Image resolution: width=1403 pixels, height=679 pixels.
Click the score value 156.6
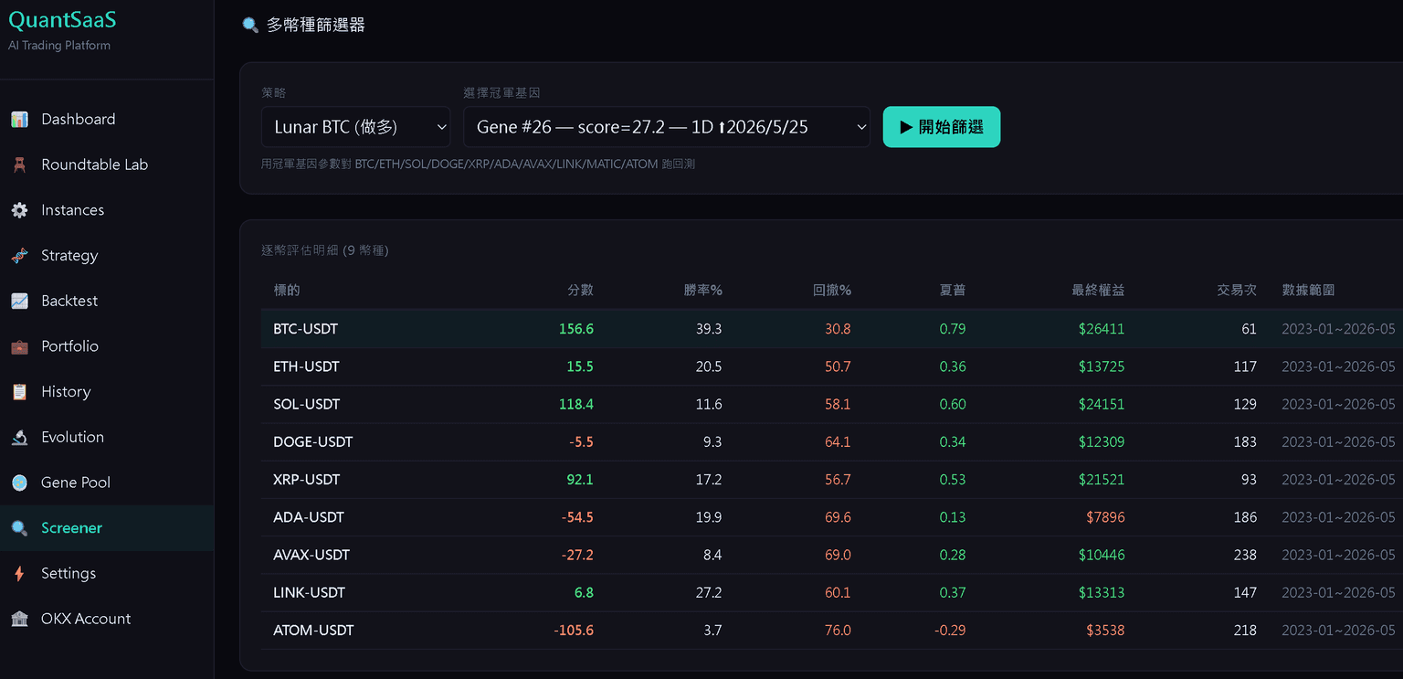pos(576,329)
